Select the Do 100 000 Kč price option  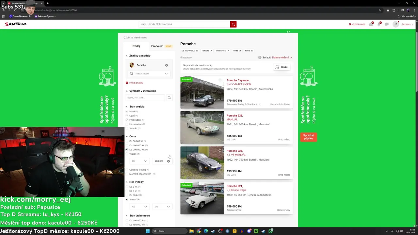click(127, 146)
